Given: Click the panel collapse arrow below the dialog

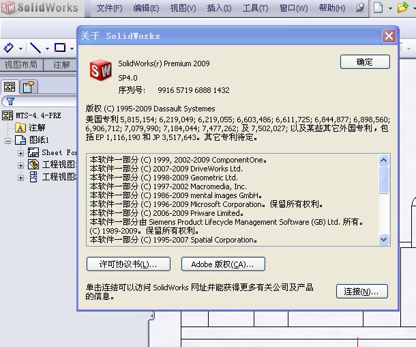Looking at the screenshot, I should 152,316.
